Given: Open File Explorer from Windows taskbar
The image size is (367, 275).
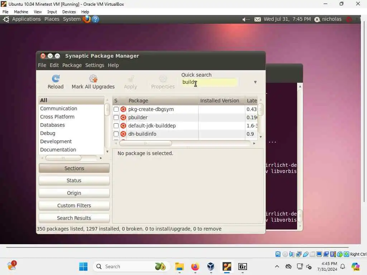Looking at the screenshot, I should 180,266.
